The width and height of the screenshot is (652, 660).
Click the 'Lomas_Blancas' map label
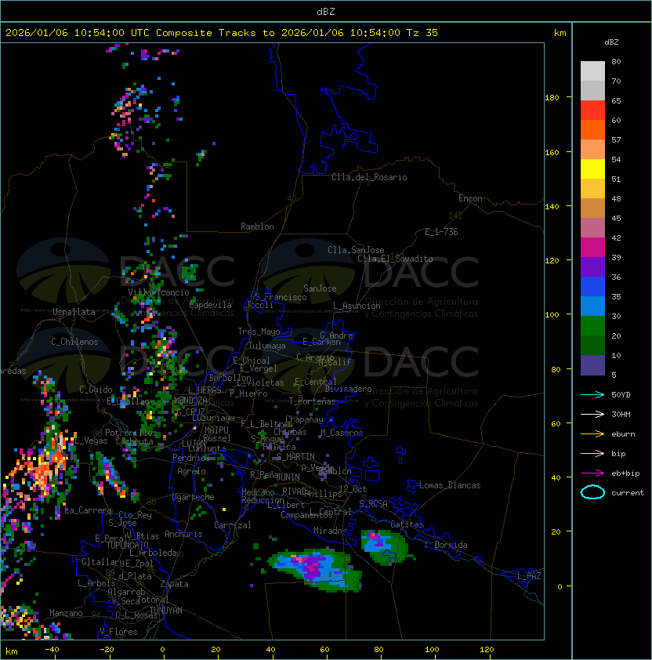pos(450,485)
